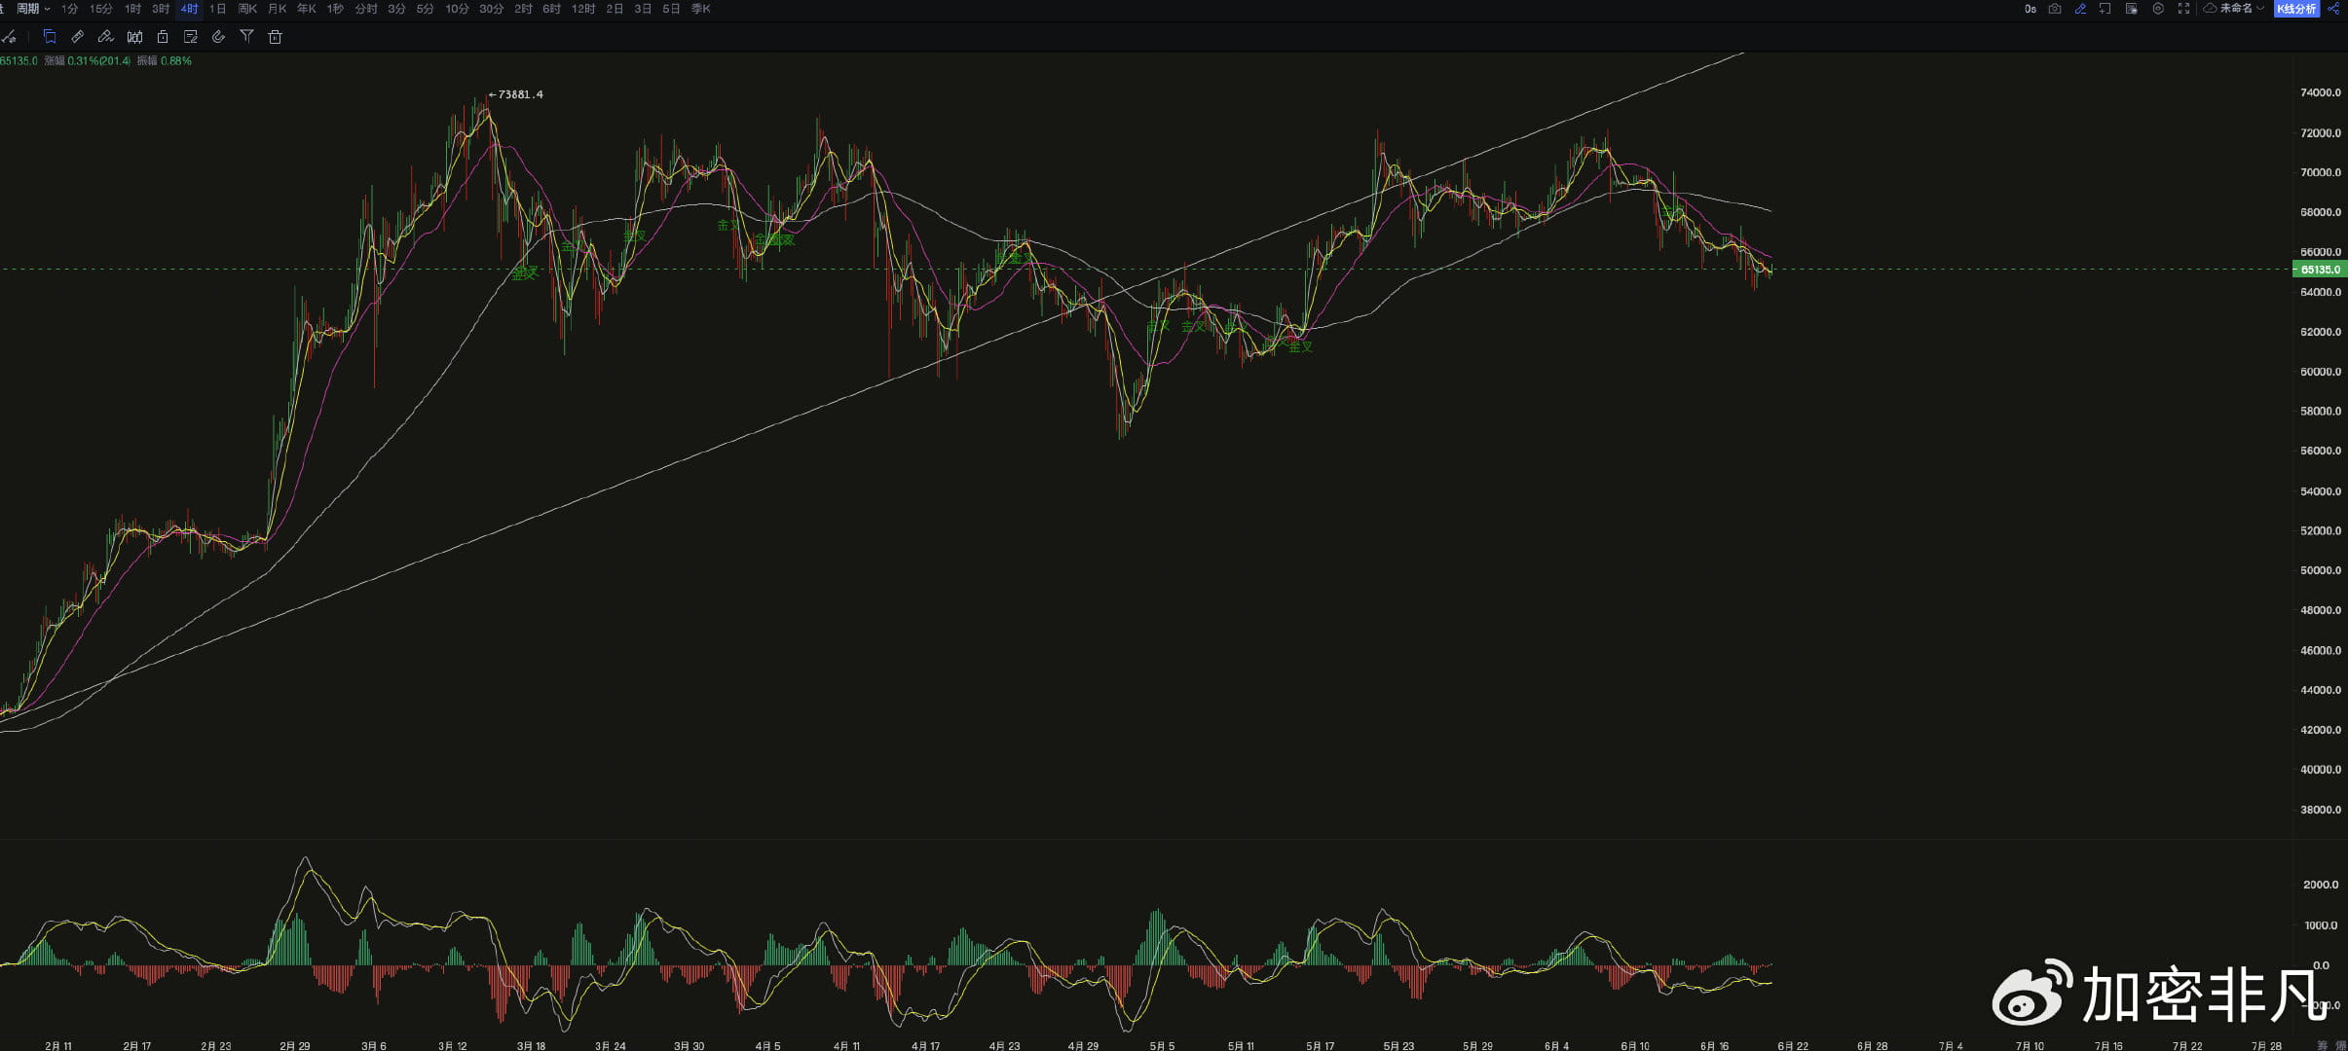Switch to the 1日 timeframe tab

tap(217, 9)
